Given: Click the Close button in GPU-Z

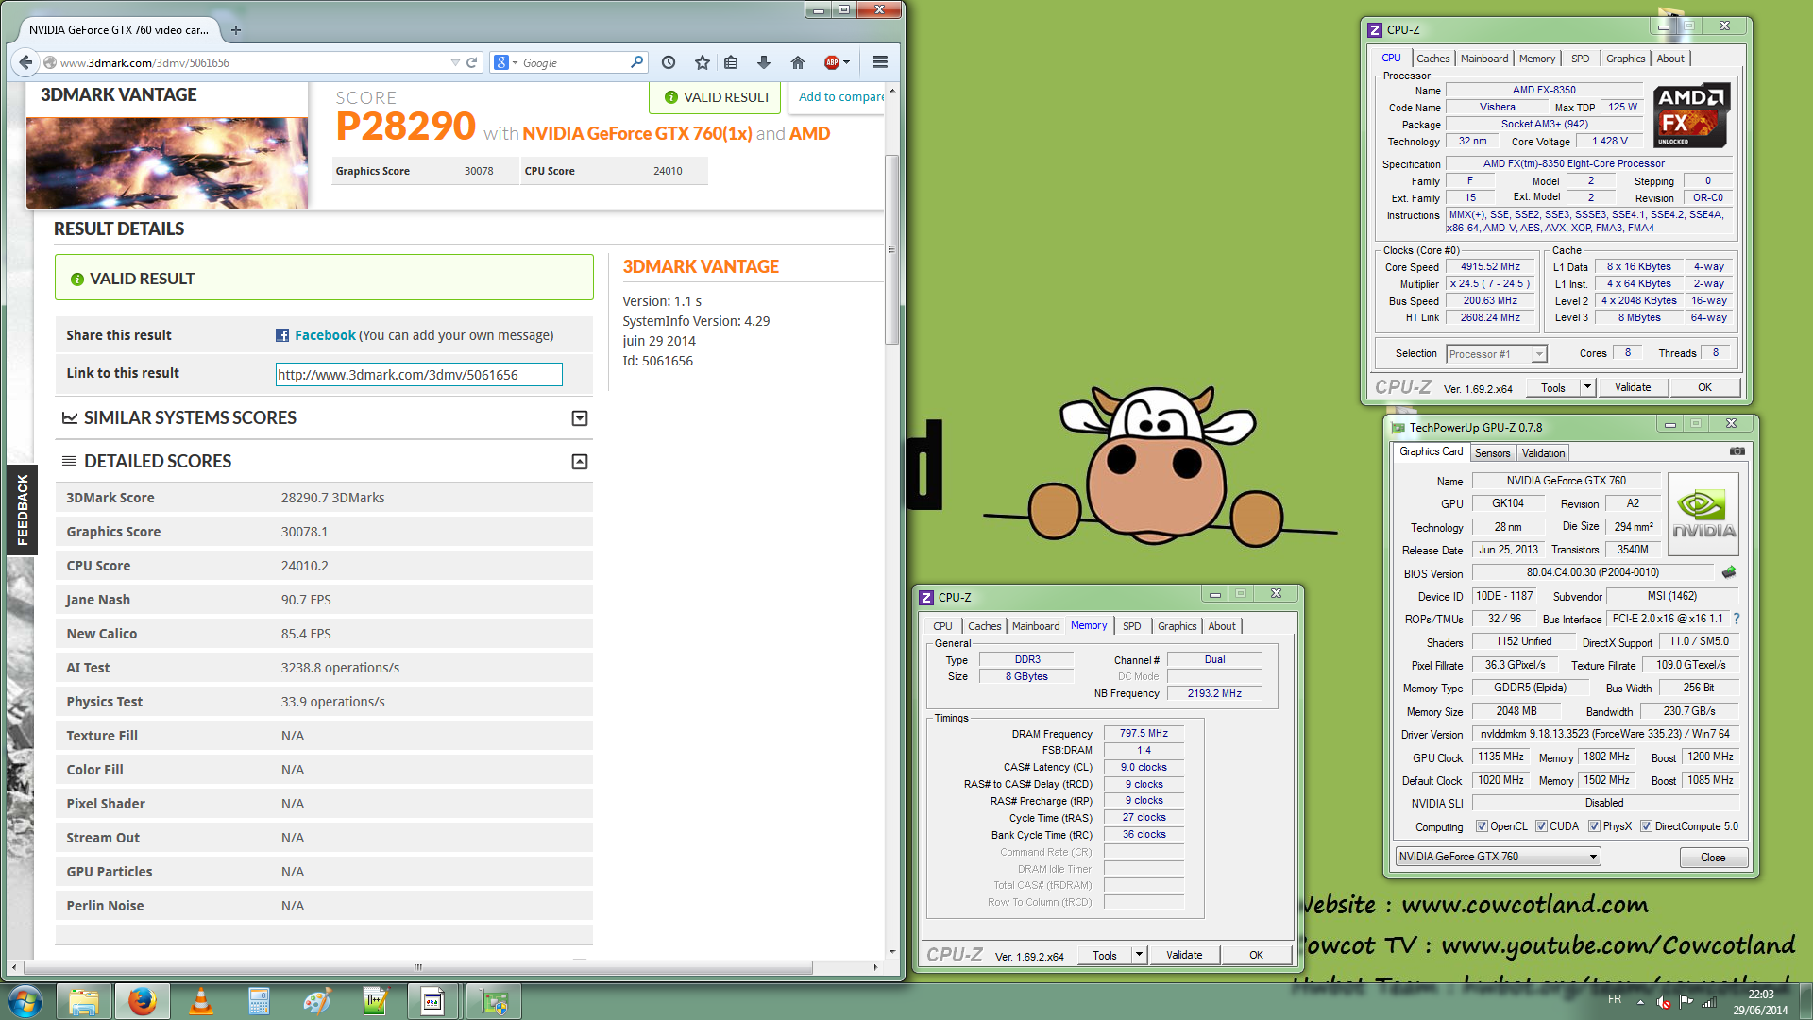Looking at the screenshot, I should pyautogui.click(x=1713, y=858).
